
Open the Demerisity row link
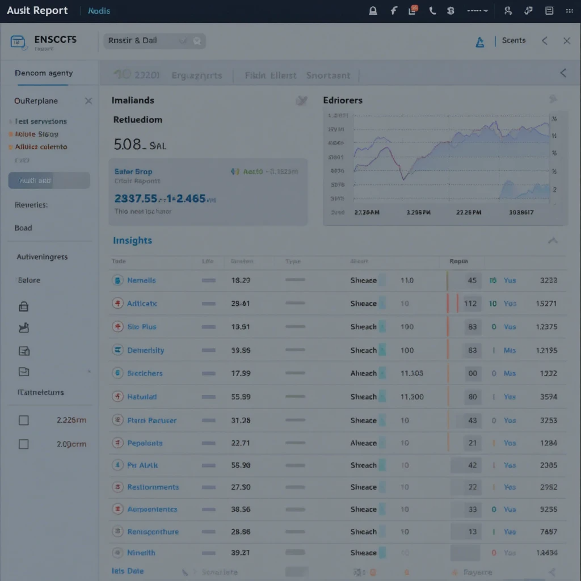[145, 350]
